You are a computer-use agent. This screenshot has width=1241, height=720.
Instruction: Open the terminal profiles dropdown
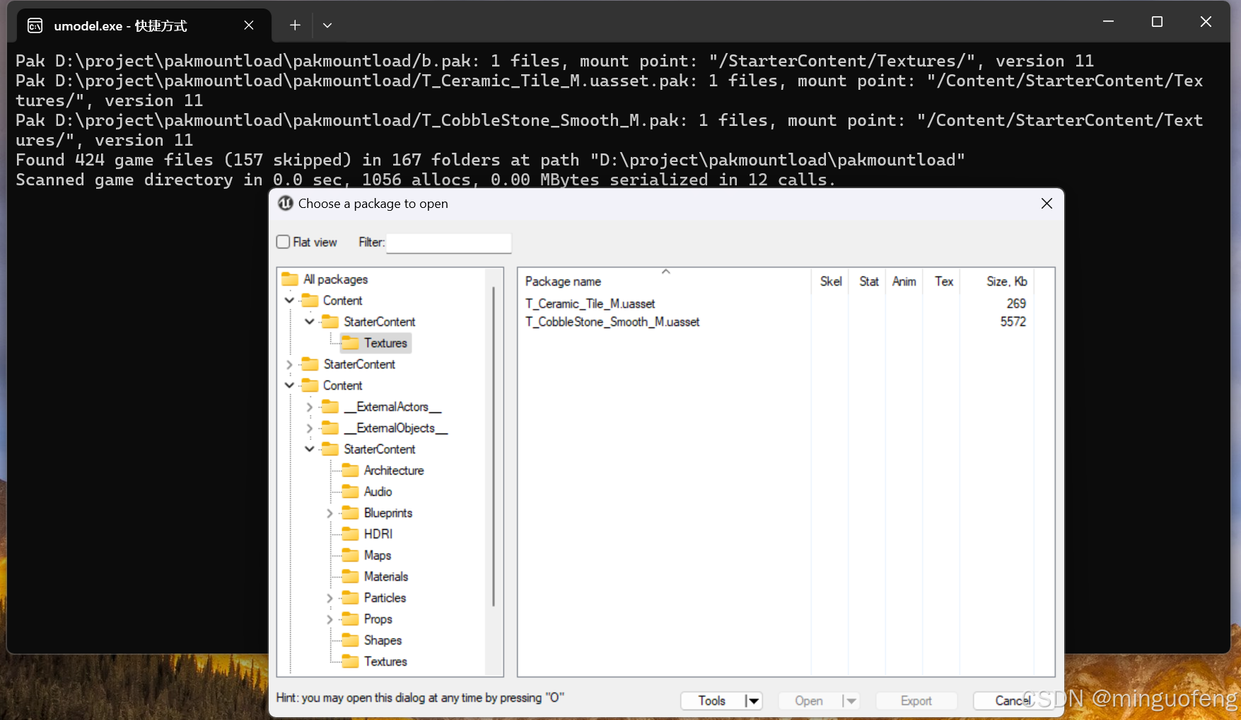coord(327,25)
